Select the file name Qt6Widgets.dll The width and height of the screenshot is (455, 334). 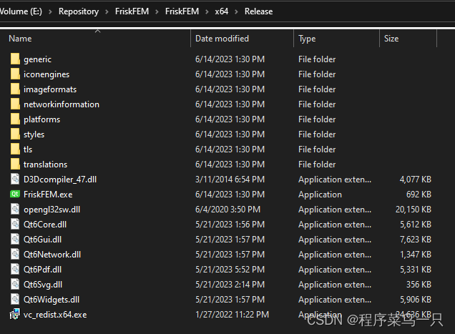(x=52, y=300)
